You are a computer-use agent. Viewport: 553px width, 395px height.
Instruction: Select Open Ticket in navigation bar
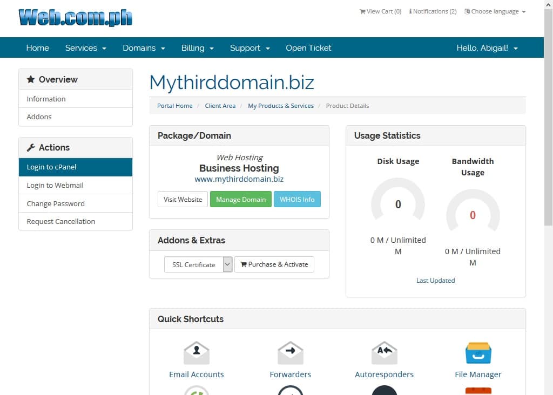pos(308,48)
